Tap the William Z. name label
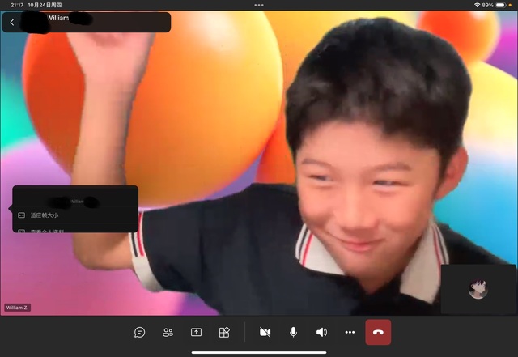518x357 pixels. (x=17, y=308)
